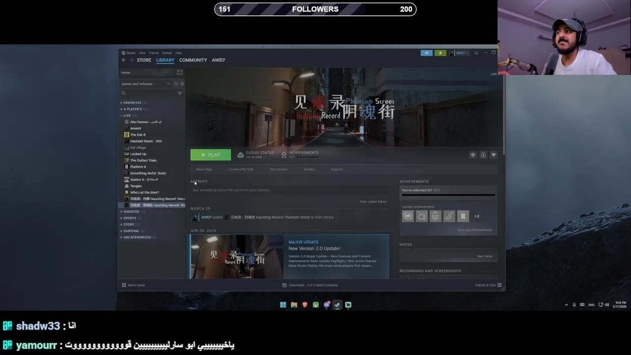
Task: Click fourth locked achievement road icon
Action: tap(449, 216)
